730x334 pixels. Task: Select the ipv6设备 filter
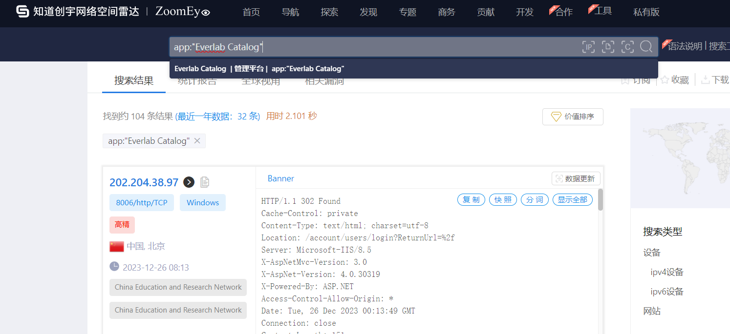(x=667, y=292)
